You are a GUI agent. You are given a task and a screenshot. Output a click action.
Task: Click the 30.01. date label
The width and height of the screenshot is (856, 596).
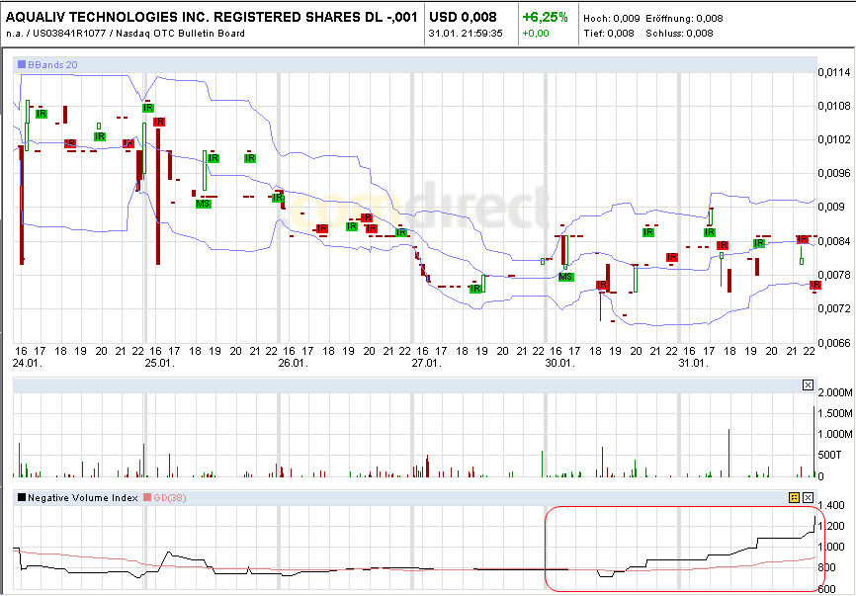click(x=560, y=363)
